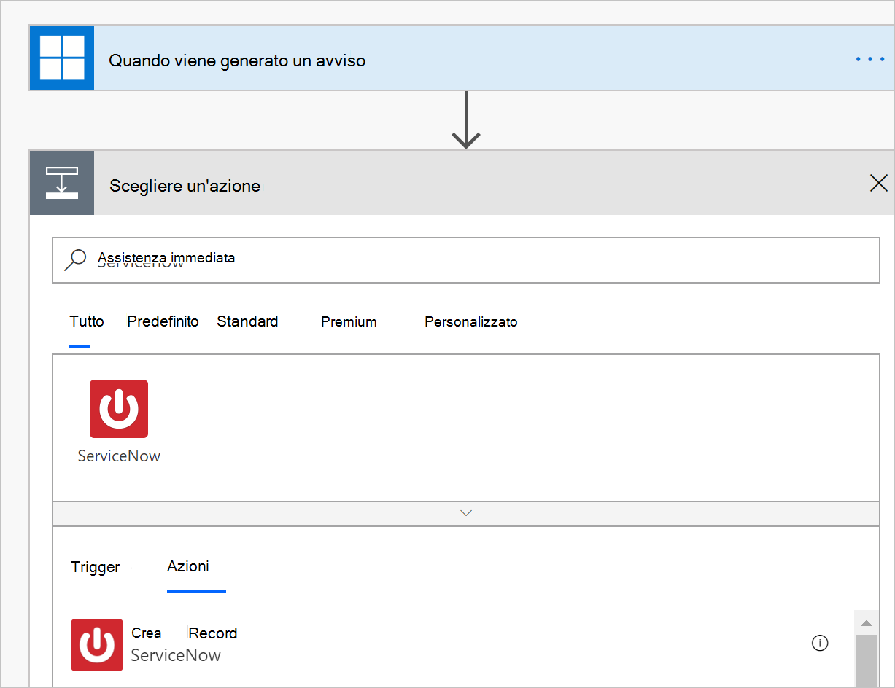Click the arrow connecting trigger to action
This screenshot has width=895, height=688.
click(465, 121)
